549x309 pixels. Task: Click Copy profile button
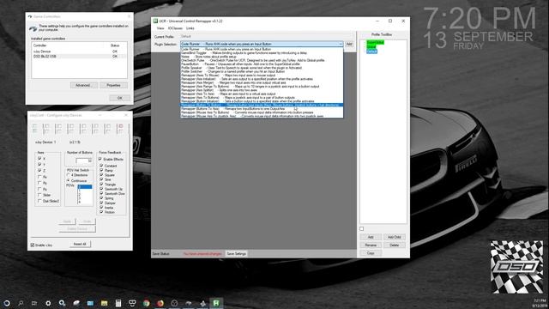tap(371, 253)
